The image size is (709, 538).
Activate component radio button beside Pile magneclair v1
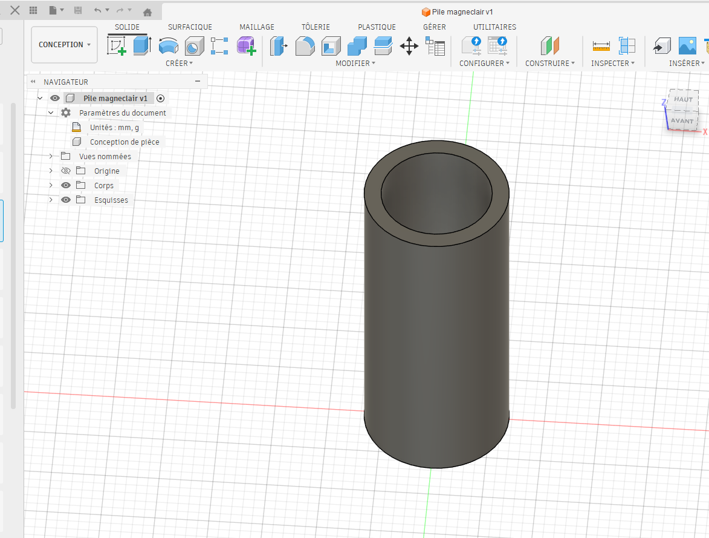(x=161, y=98)
